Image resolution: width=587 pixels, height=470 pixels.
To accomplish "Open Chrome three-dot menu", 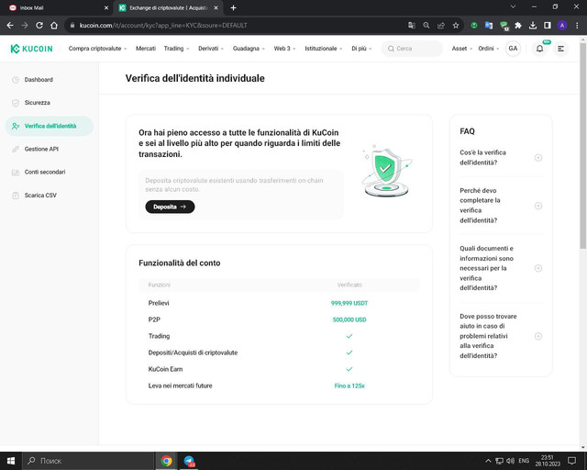I will 577,26.
